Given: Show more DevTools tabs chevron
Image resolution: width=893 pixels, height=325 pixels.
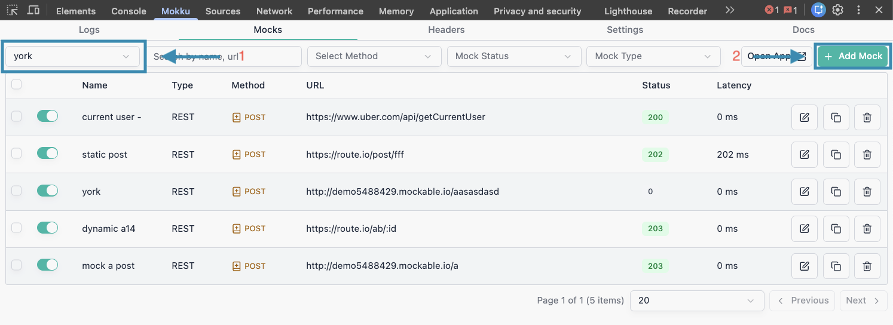Looking at the screenshot, I should [x=729, y=10].
